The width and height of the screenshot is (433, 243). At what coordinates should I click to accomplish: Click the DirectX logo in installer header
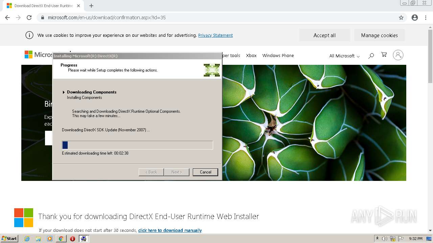click(212, 70)
